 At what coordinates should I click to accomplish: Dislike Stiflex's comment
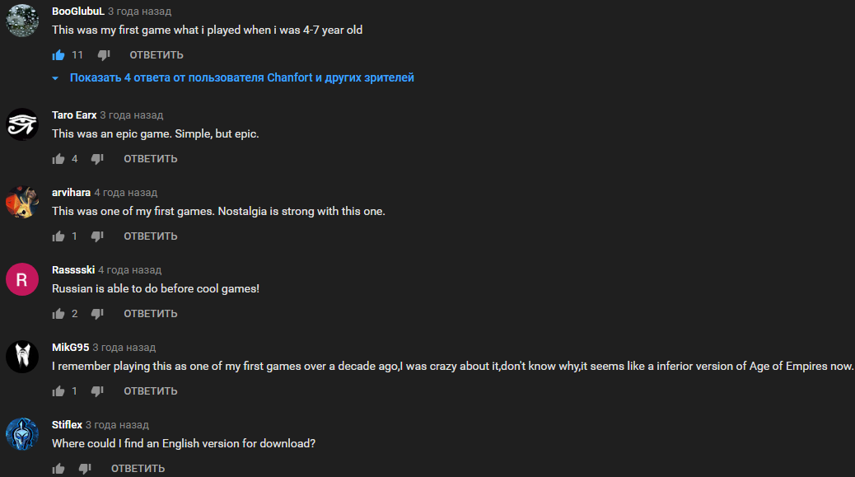(85, 469)
